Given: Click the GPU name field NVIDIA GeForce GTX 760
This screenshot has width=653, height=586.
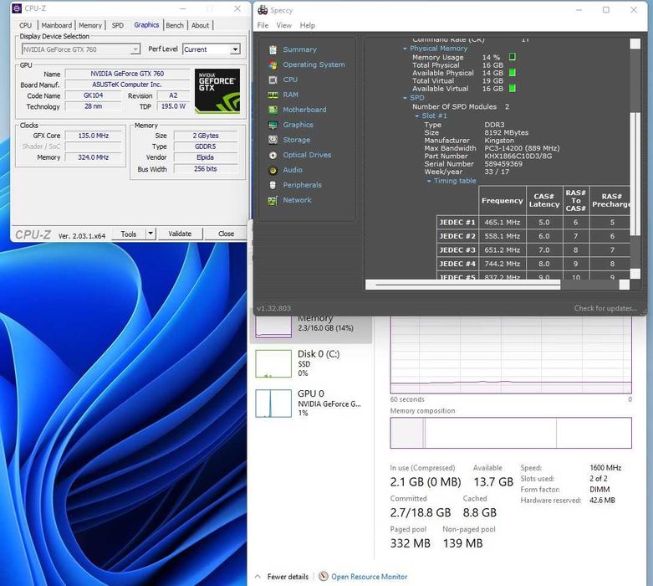Looking at the screenshot, I should pyautogui.click(x=127, y=74).
